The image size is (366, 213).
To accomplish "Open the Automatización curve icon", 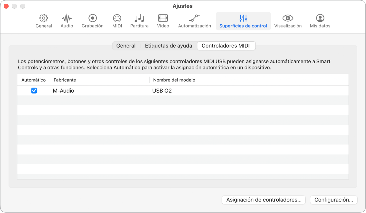I will coord(194,18).
